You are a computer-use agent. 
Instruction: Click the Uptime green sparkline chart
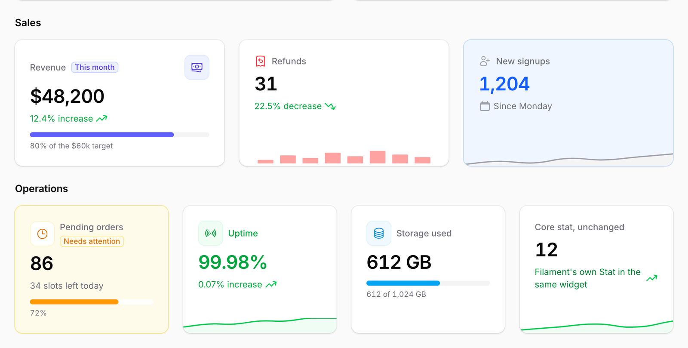pyautogui.click(x=260, y=325)
